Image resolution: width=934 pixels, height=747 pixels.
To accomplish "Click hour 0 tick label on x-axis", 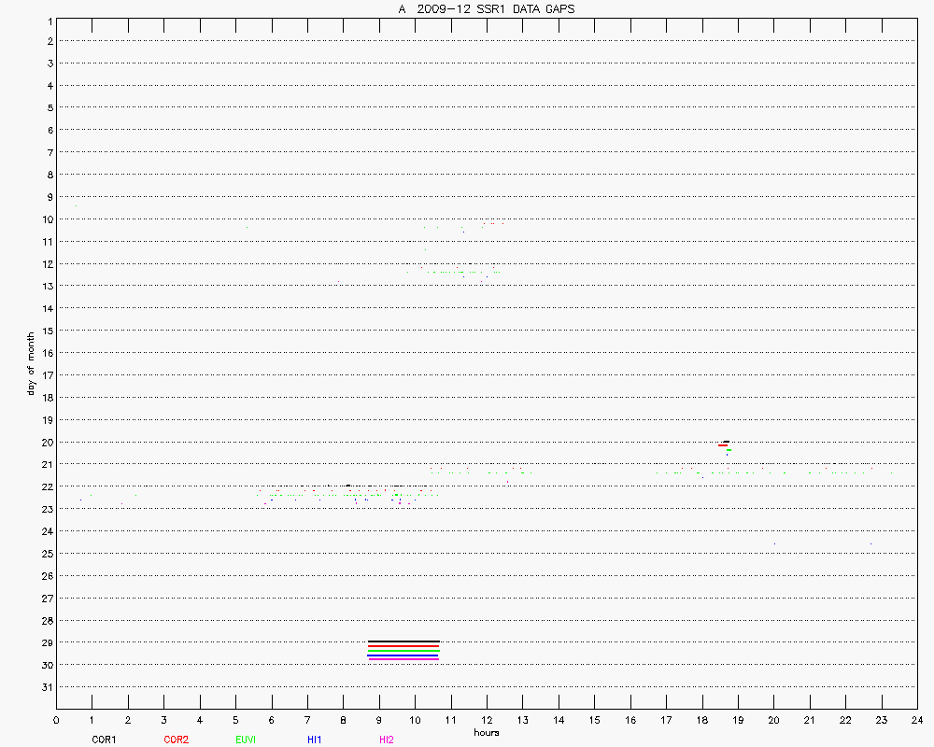I will [56, 720].
